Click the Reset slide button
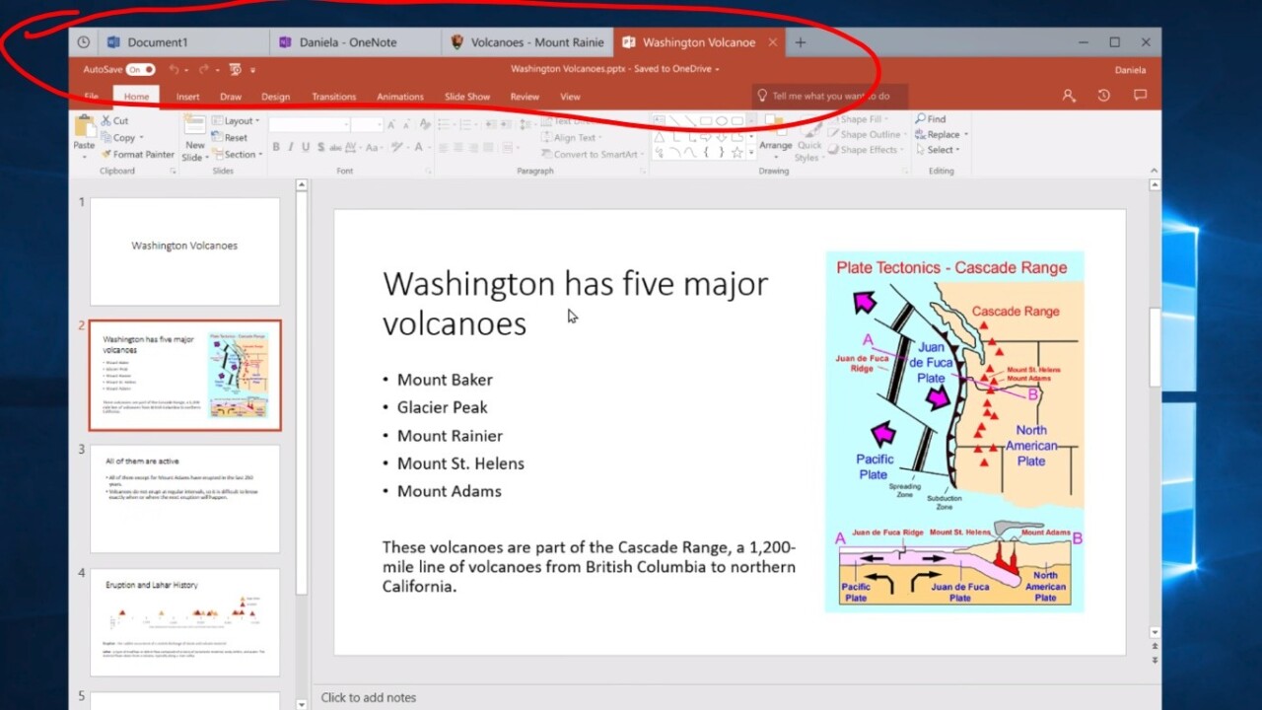Screen dimensions: 1262x710 pos(235,138)
